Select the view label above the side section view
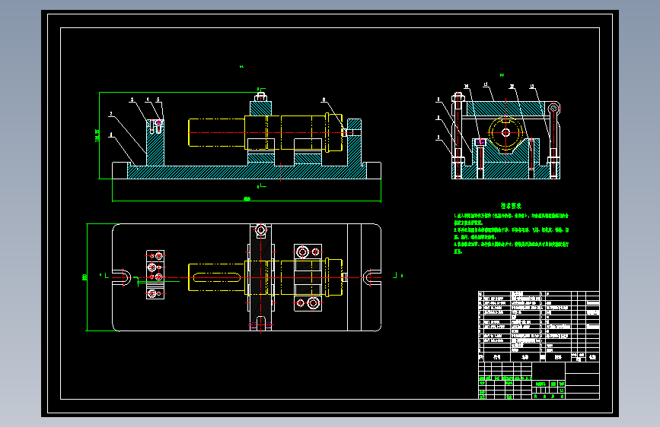The height and width of the screenshot is (427, 660). (x=502, y=75)
